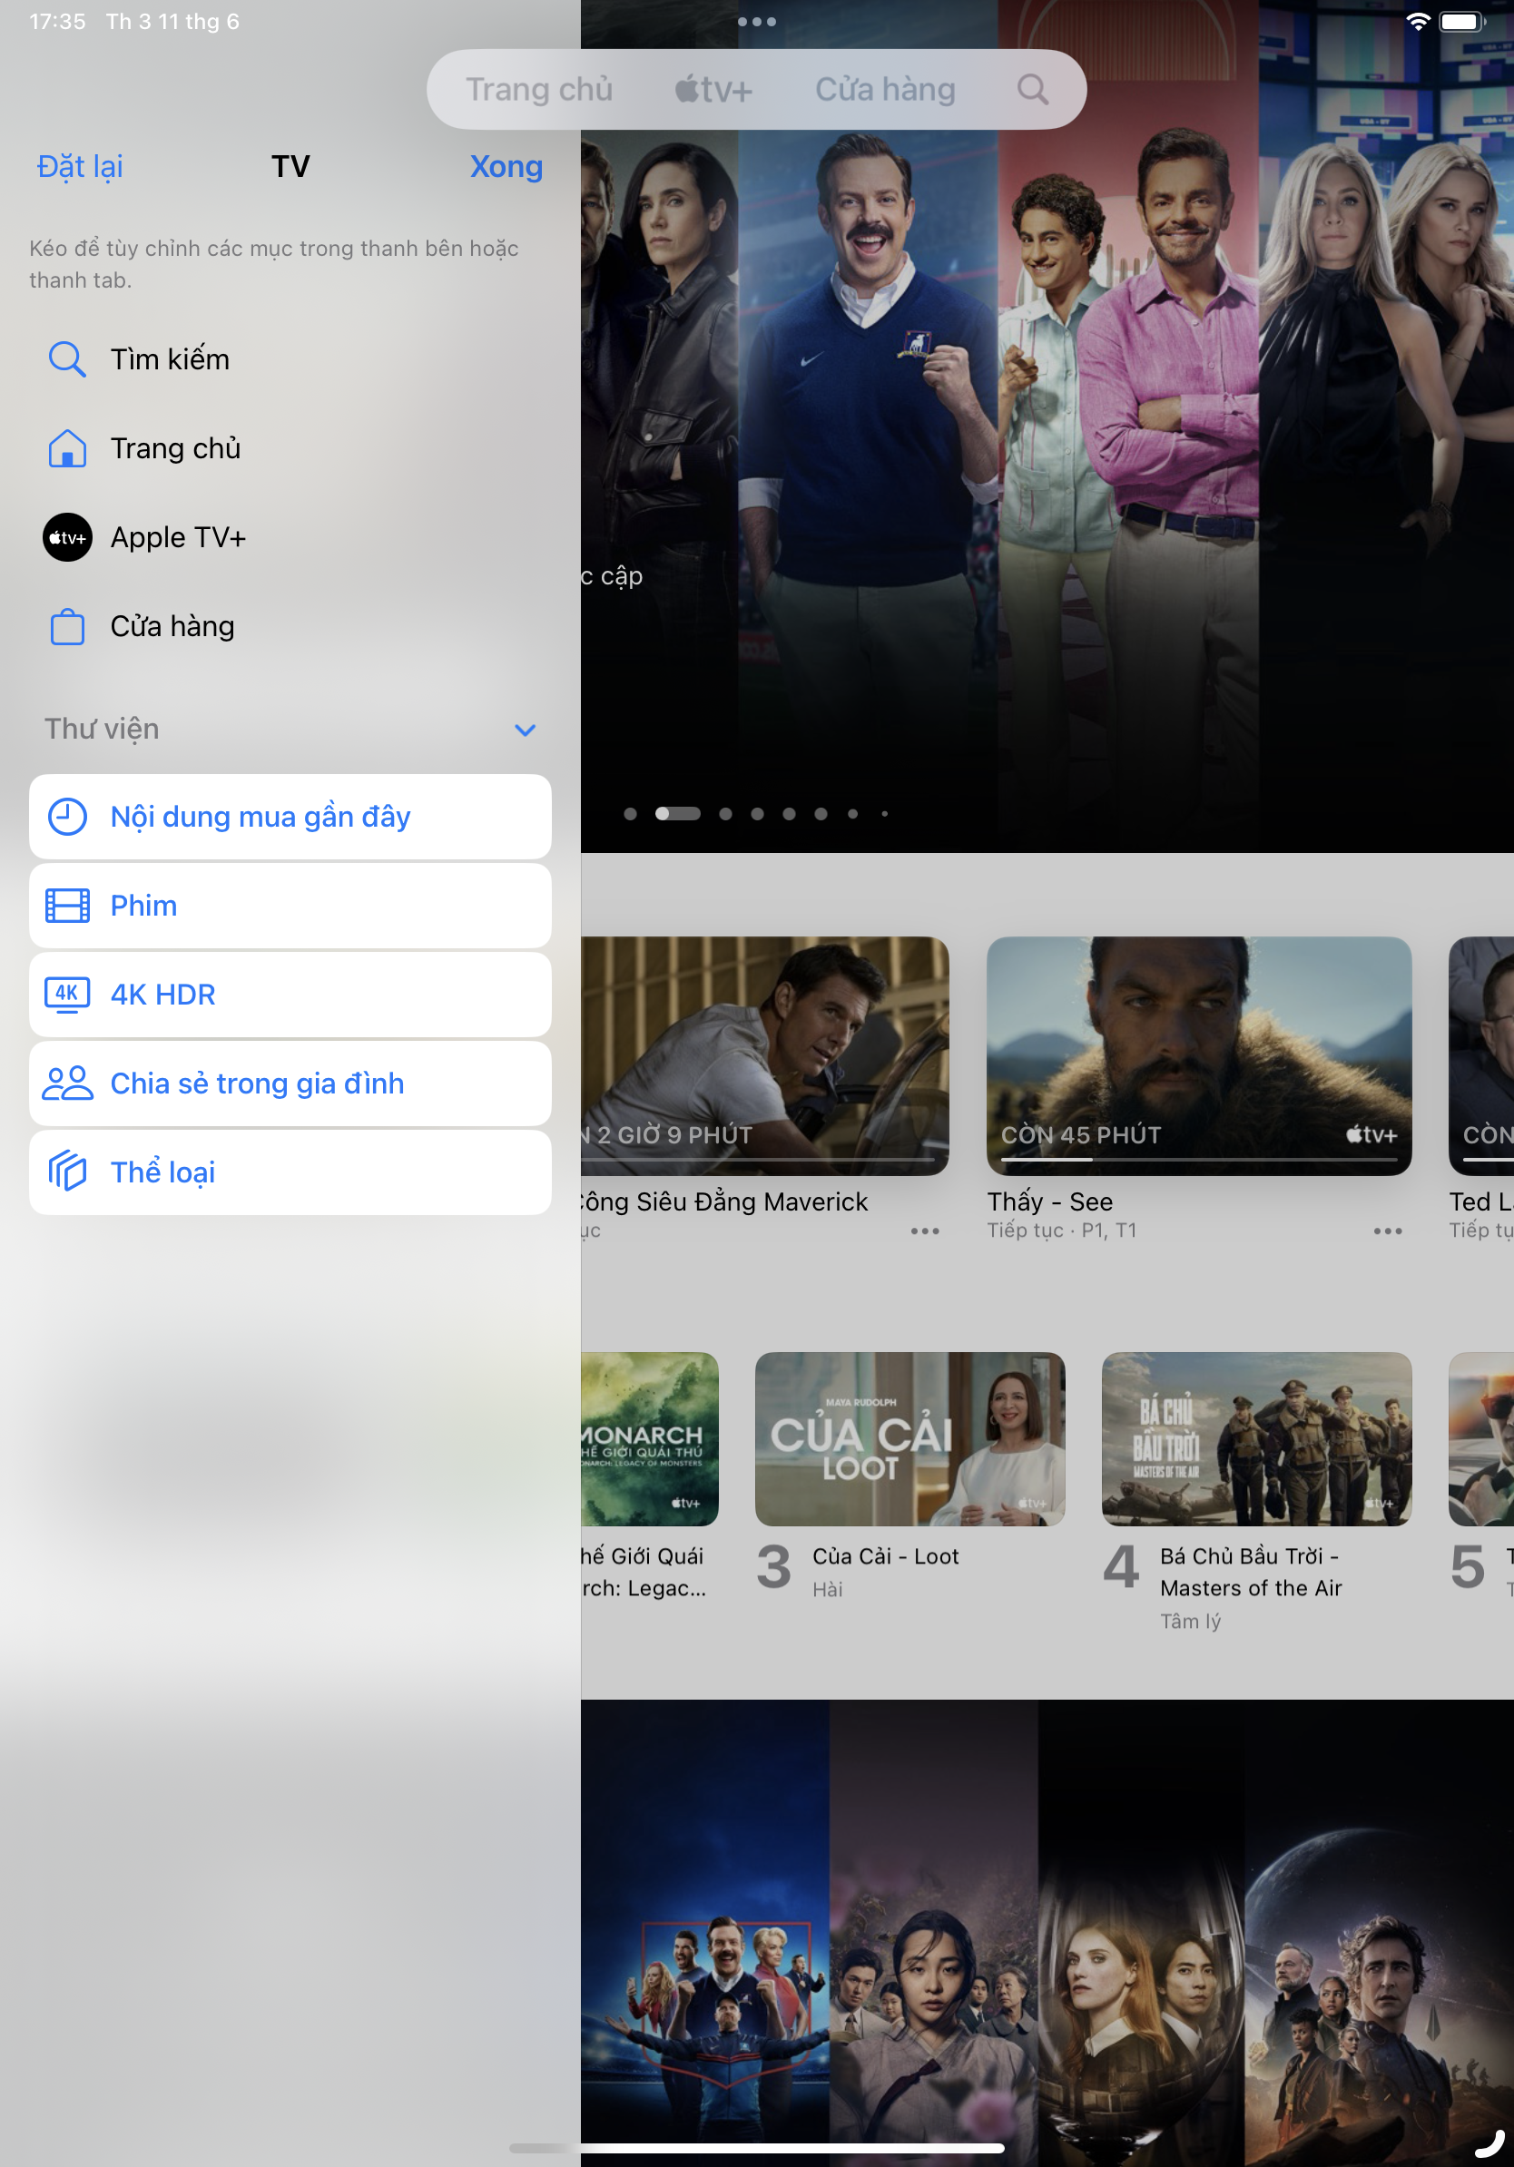Tap the Tìm kiếm magnifier icon in sidebar

point(67,359)
